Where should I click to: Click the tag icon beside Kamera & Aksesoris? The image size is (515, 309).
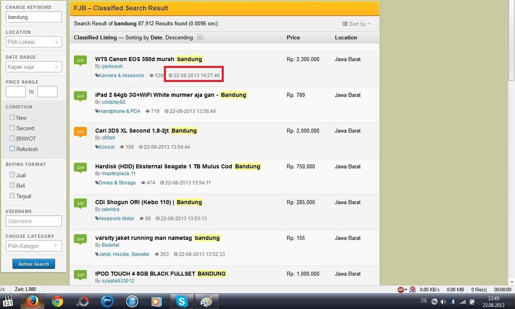point(97,75)
